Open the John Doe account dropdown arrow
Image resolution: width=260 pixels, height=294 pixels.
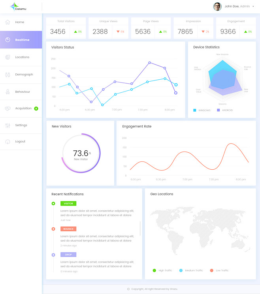pos(253,6)
